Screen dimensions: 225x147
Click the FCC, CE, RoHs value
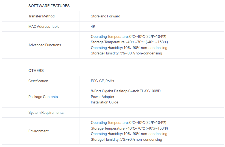pos(102,81)
